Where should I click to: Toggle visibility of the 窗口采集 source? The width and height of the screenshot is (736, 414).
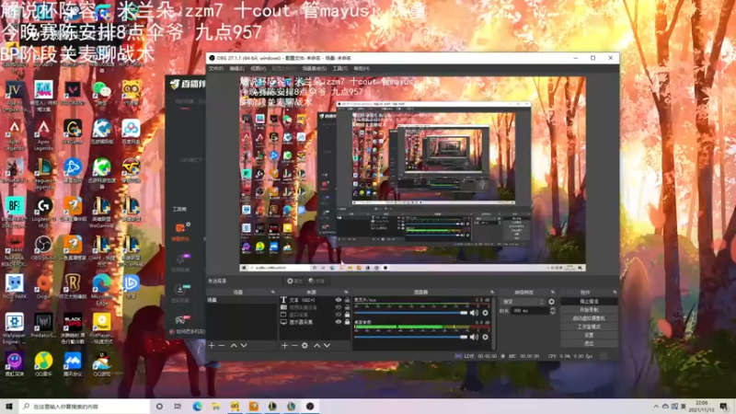point(339,315)
